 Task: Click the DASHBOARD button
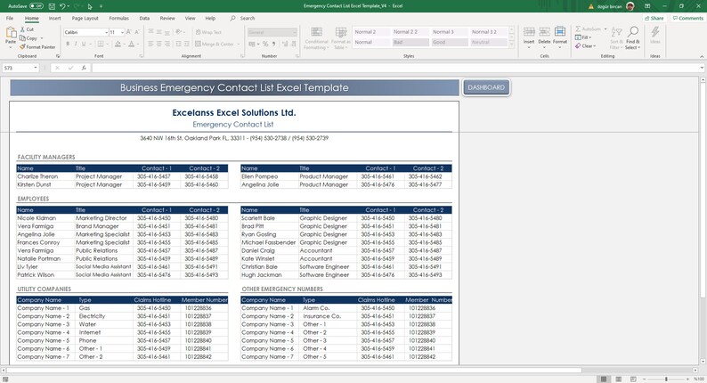[x=486, y=87]
